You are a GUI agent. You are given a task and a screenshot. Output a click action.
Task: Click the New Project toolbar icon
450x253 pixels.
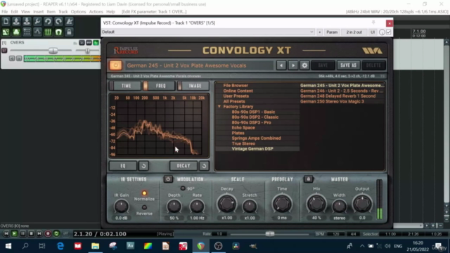click(6, 21)
